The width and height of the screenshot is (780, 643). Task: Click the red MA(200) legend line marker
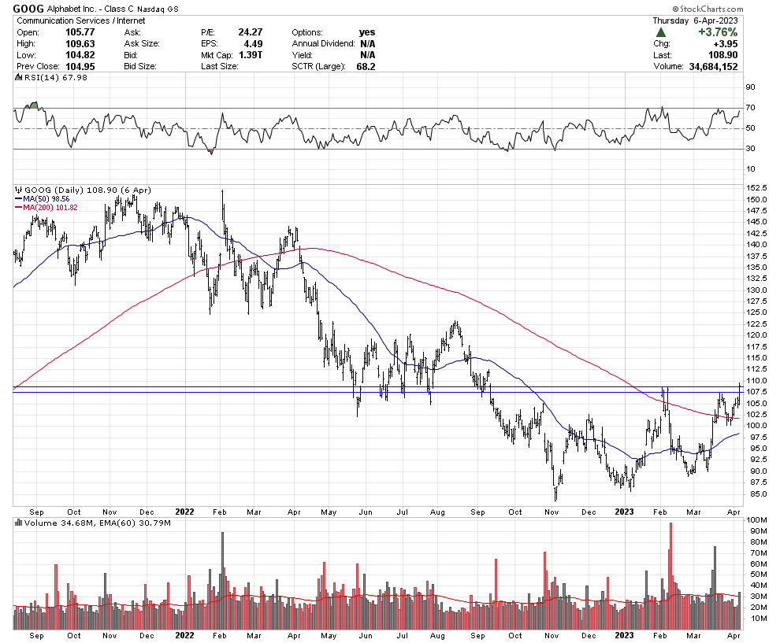pos(19,208)
